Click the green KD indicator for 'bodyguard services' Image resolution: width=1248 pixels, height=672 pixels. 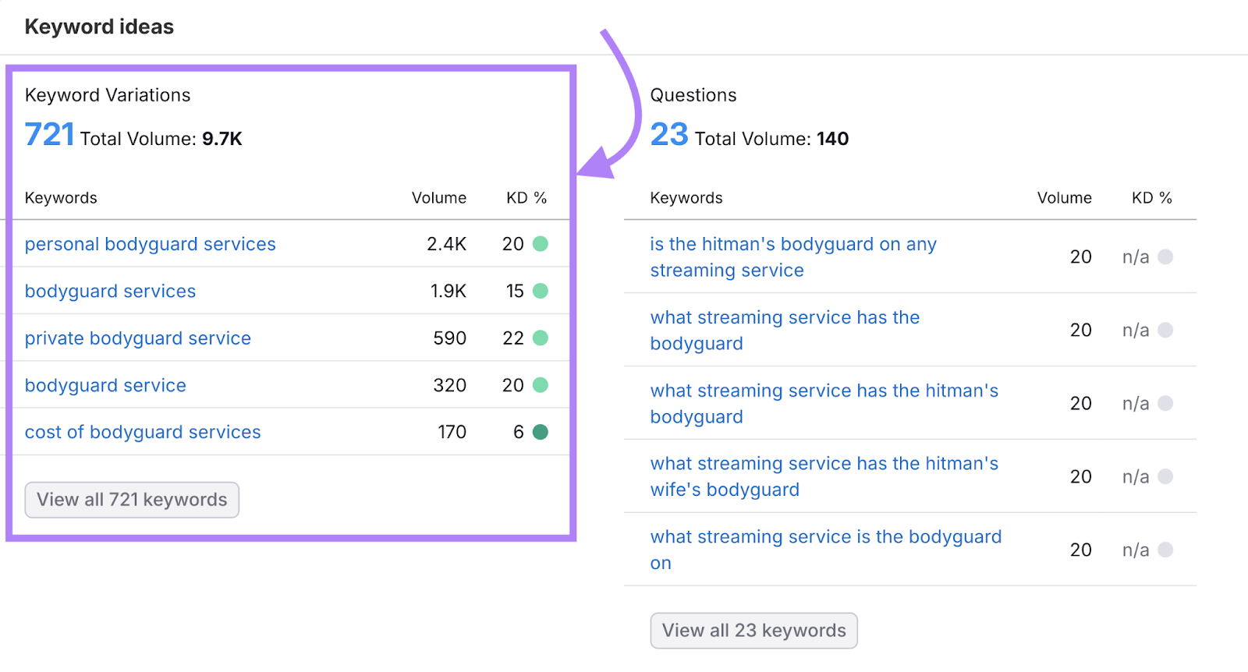(x=540, y=291)
